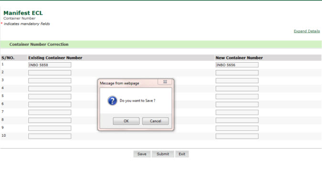Focus row 2 existing container number field

pyautogui.click(x=50, y=73)
